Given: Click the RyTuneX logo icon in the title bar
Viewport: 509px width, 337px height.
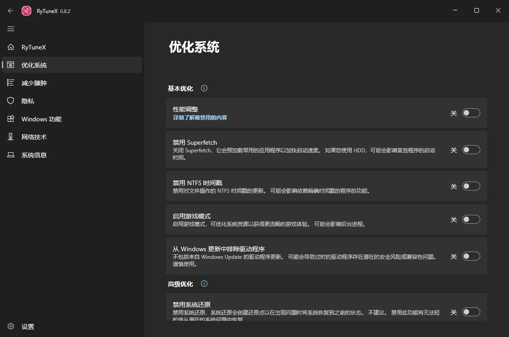Looking at the screenshot, I should coord(26,10).
